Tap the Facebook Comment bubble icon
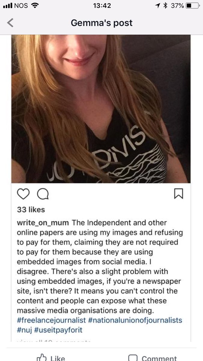Screen dimensions: 203x361 click(x=133, y=357)
